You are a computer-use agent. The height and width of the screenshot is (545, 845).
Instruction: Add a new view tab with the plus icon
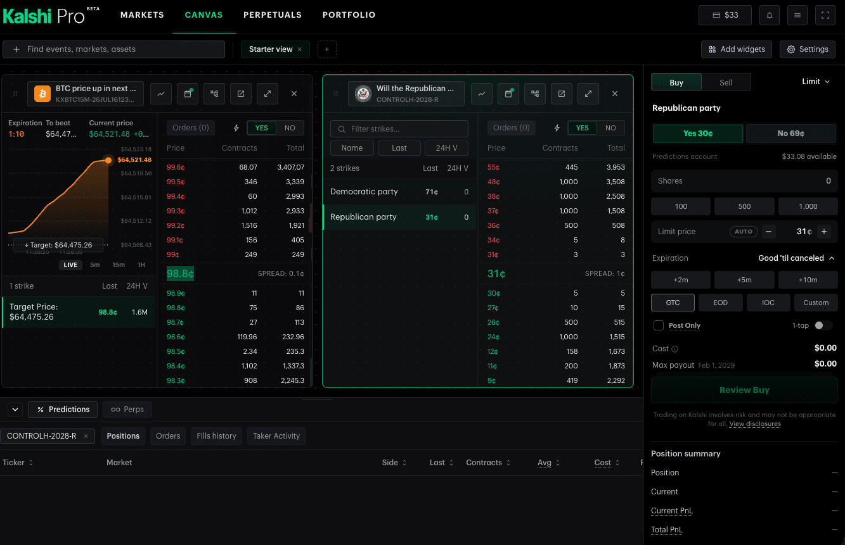pos(327,49)
